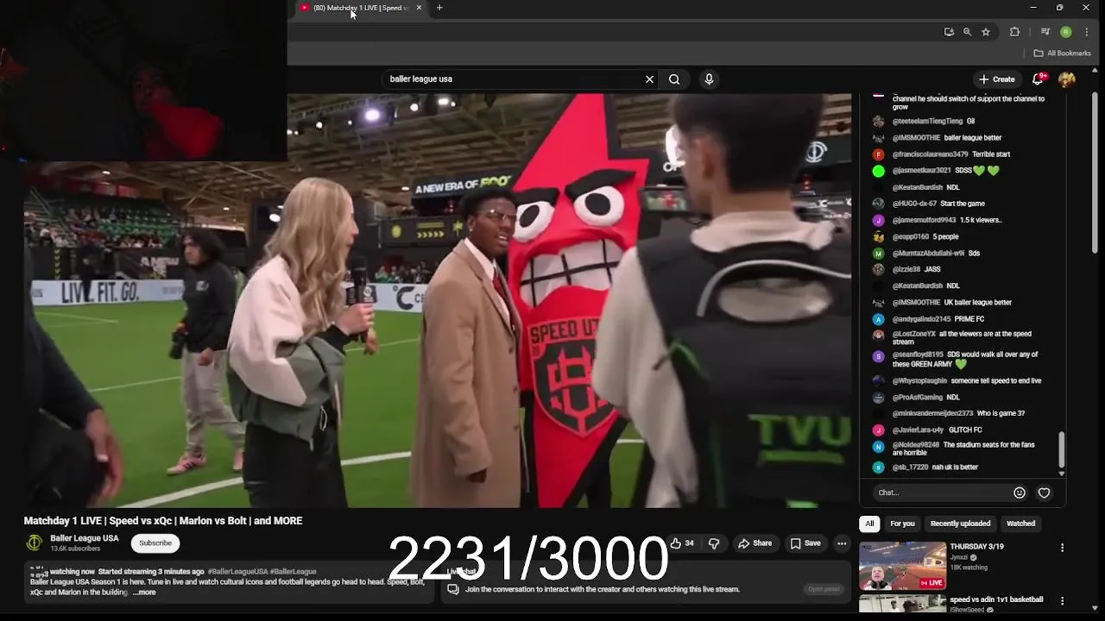The image size is (1105, 621).
Task: Open the notifications bell
Action: (1039, 79)
